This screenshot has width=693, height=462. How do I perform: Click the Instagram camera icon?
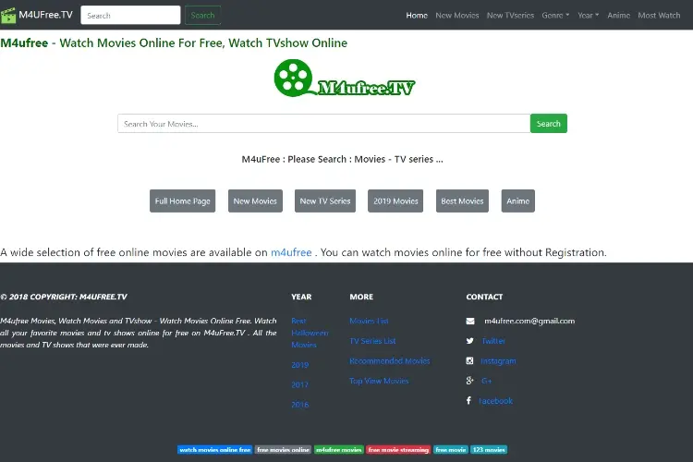click(469, 360)
